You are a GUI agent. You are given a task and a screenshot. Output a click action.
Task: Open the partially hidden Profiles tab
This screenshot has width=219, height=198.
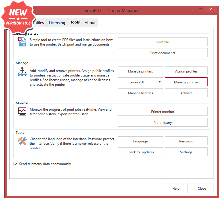point(39,23)
